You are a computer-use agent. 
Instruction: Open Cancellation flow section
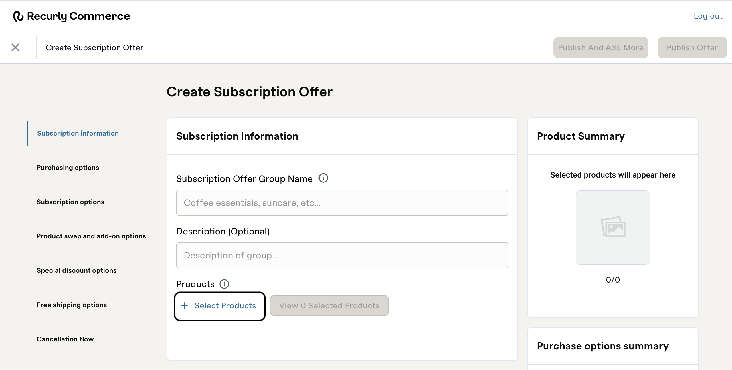click(x=65, y=339)
